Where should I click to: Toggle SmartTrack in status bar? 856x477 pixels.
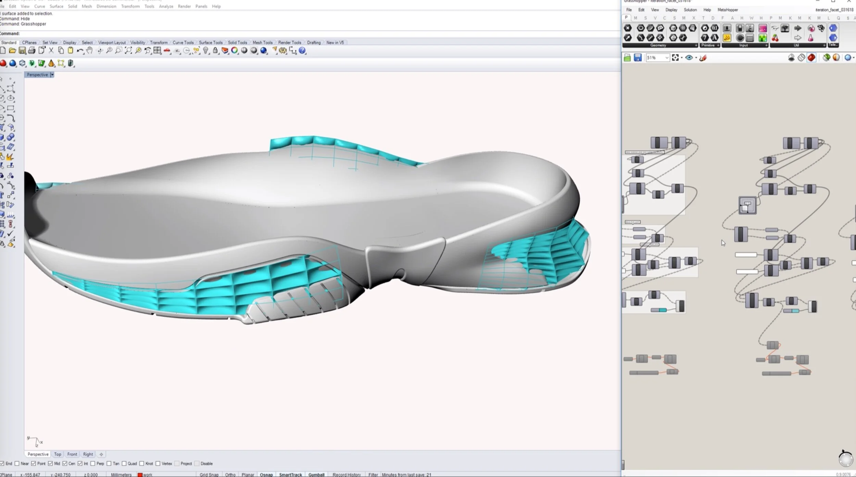290,475
